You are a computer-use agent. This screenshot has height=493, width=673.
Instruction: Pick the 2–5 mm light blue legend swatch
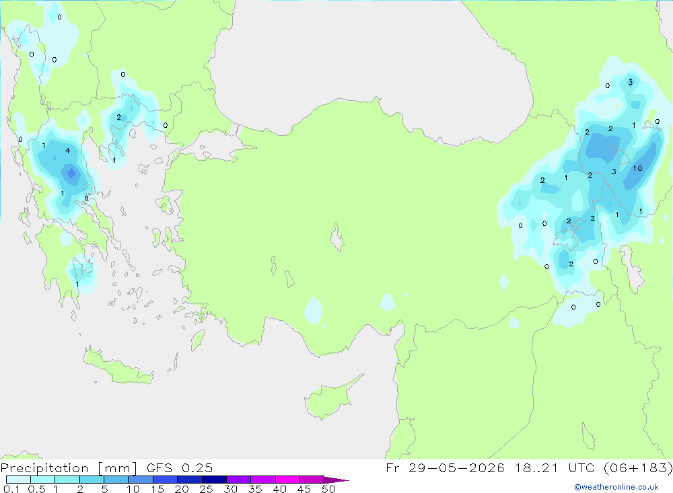(92, 480)
